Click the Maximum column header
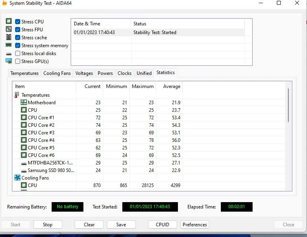The image size is (307, 237). pos(143,86)
